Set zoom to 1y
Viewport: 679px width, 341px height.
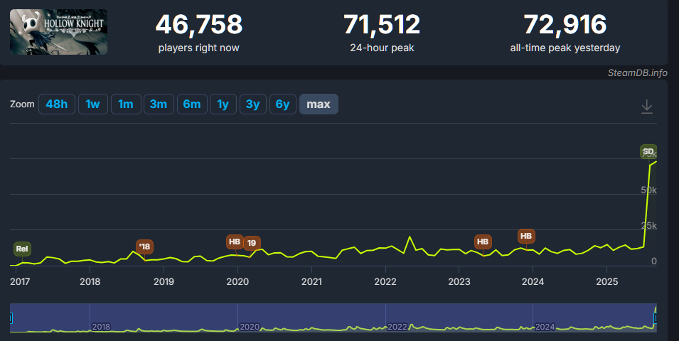pyautogui.click(x=223, y=104)
